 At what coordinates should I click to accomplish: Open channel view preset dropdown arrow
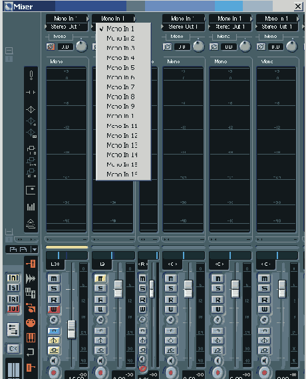pyautogui.click(x=35, y=249)
